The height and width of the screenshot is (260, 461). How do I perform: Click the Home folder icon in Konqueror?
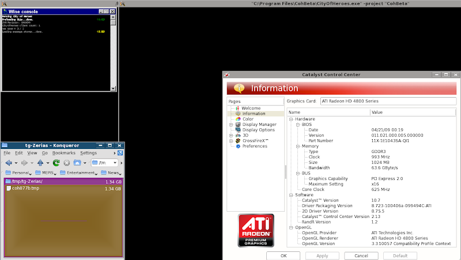(x=76, y=163)
